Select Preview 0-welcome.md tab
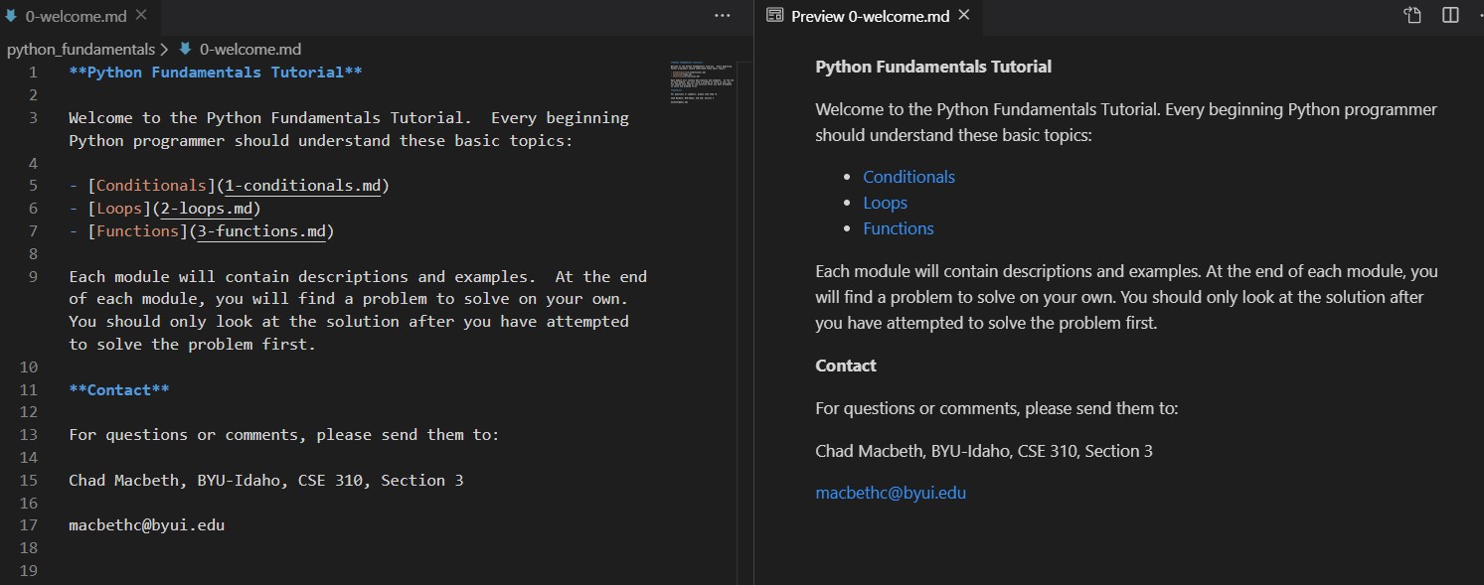Screen dimensions: 1484x585 [870, 16]
